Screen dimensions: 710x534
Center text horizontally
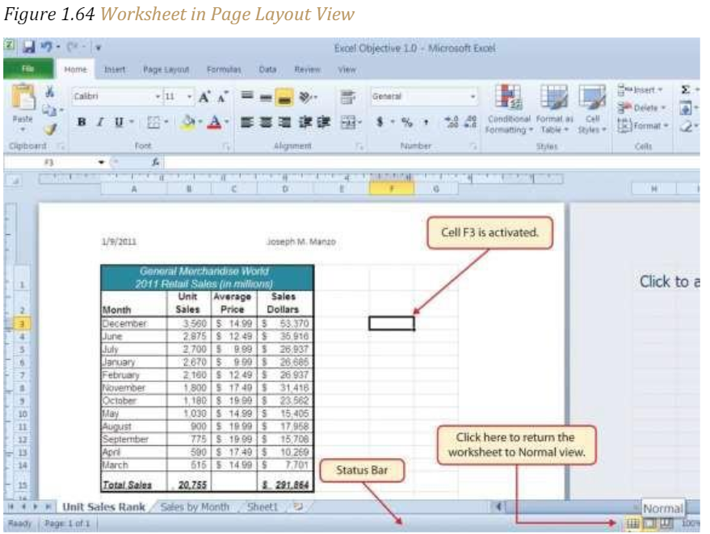tap(266, 122)
